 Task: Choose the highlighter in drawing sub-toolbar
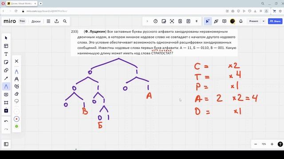[x=16, y=79]
